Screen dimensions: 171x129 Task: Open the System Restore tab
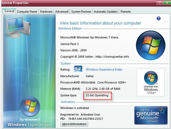pos(81,12)
